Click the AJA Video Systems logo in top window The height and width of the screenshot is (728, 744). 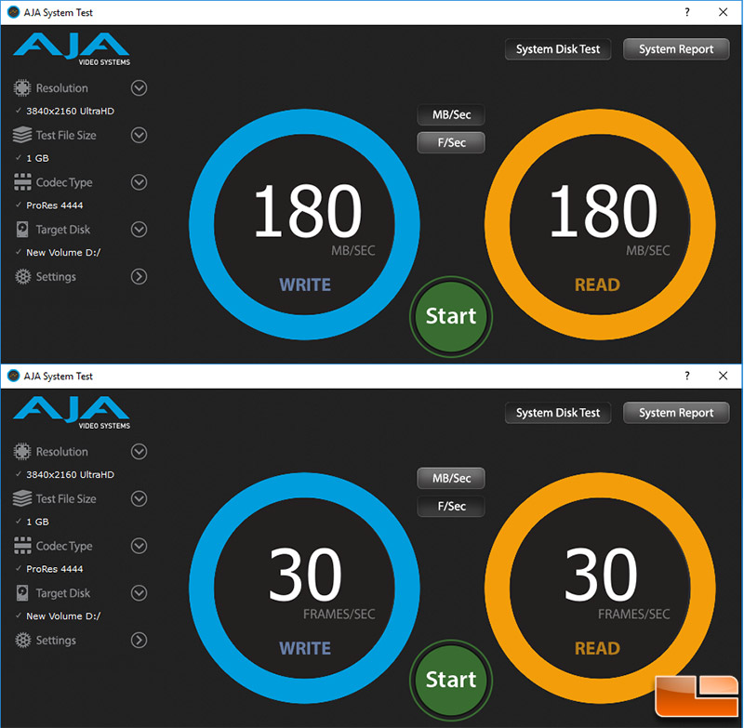72,49
